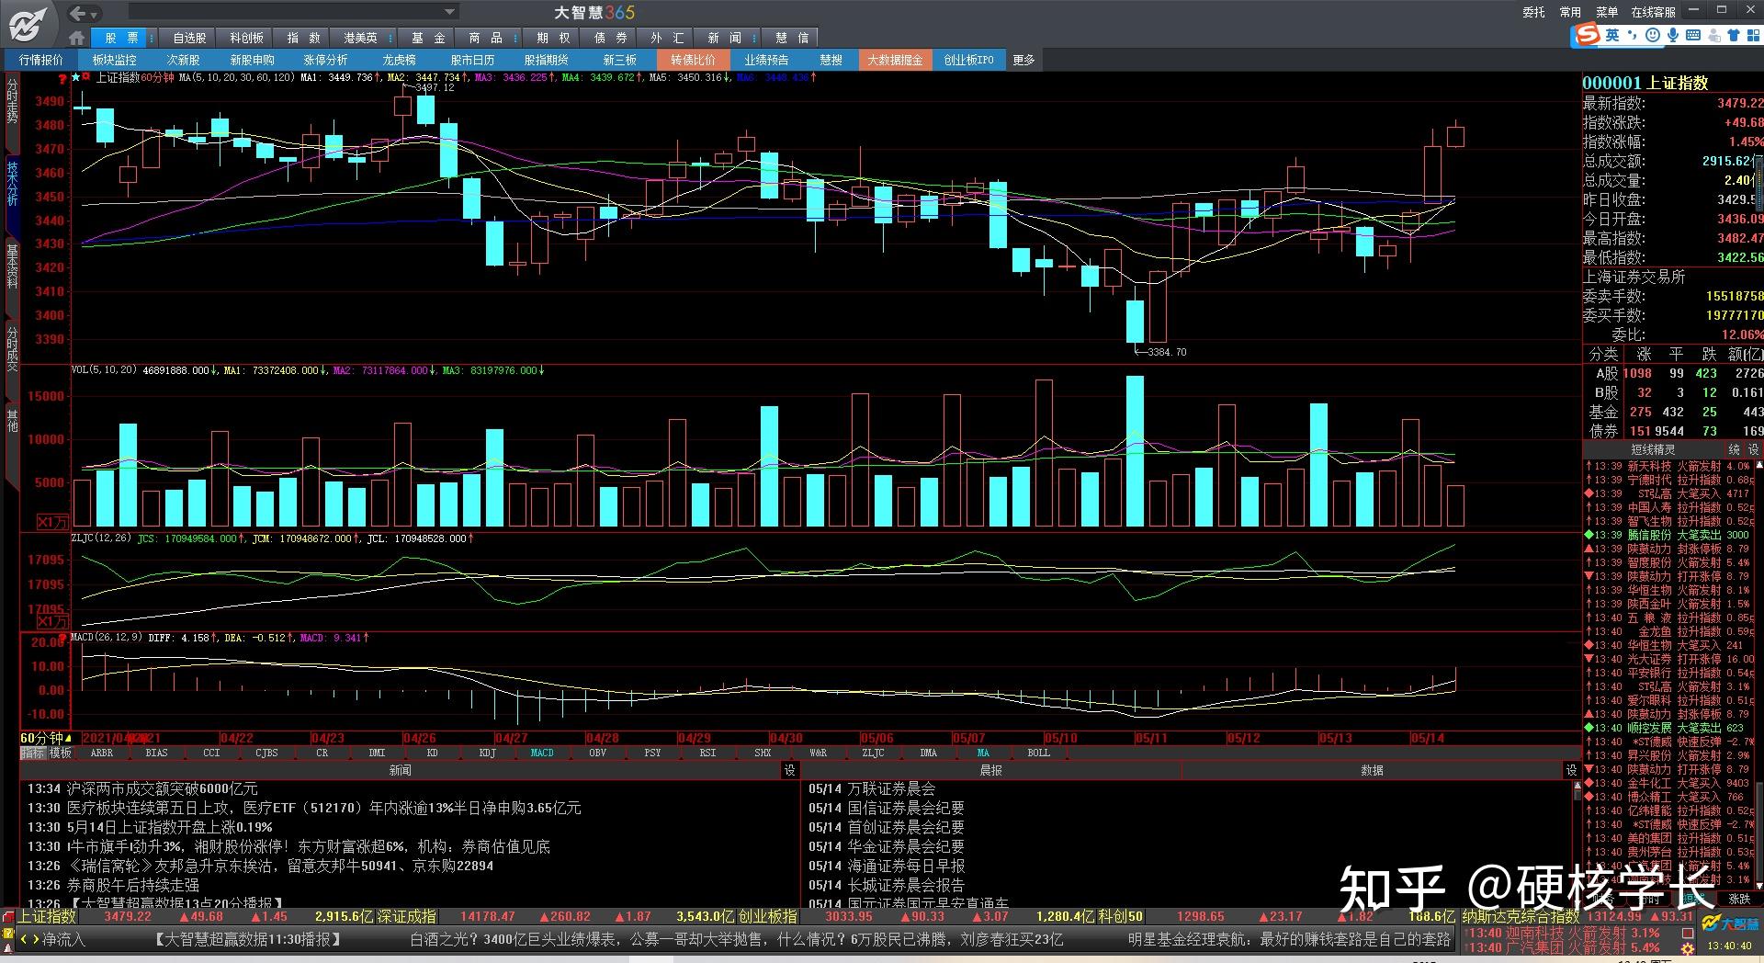The image size is (1764, 963).
Task: Click the X1万 unit label in volume chart
Action: coord(52,522)
